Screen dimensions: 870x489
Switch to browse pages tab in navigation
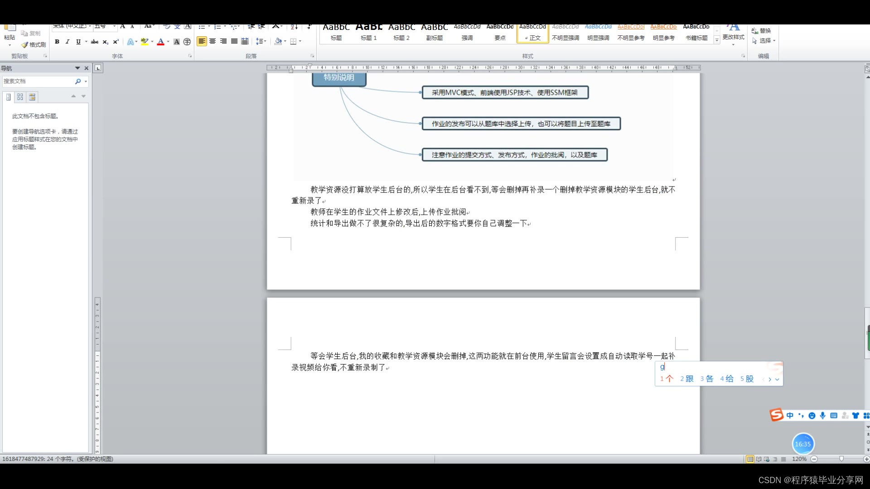[x=20, y=97]
